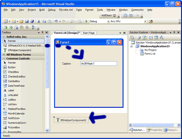The image size is (182, 139).
Task: Click the Redo toolbar icon
Action: click(x=64, y=21)
